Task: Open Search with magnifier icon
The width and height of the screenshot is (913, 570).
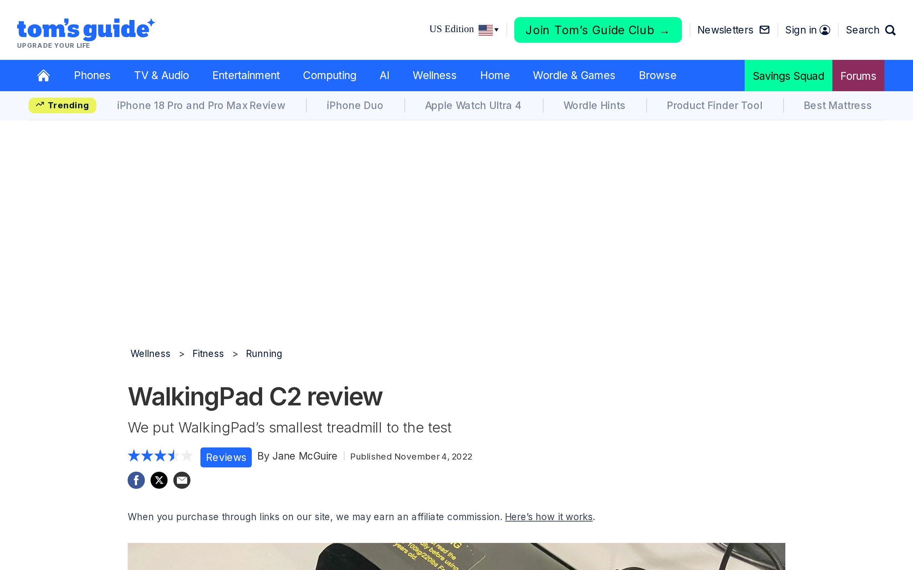Action: (x=891, y=30)
